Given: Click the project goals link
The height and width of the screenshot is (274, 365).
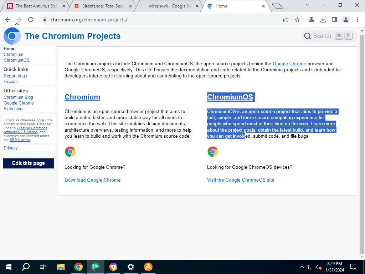Looking at the screenshot, I should [242, 130].
